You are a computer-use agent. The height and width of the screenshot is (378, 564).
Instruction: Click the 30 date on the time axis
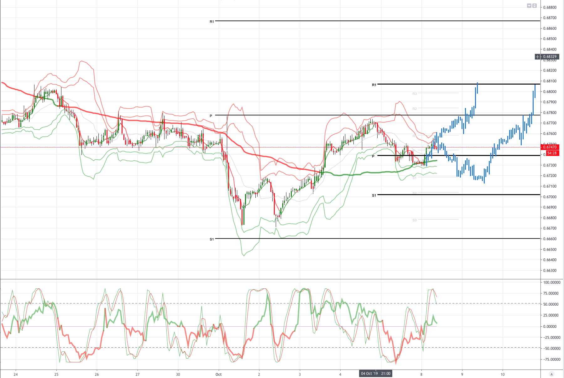click(x=178, y=374)
